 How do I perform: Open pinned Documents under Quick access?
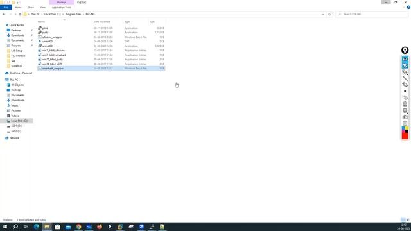(x=17, y=40)
